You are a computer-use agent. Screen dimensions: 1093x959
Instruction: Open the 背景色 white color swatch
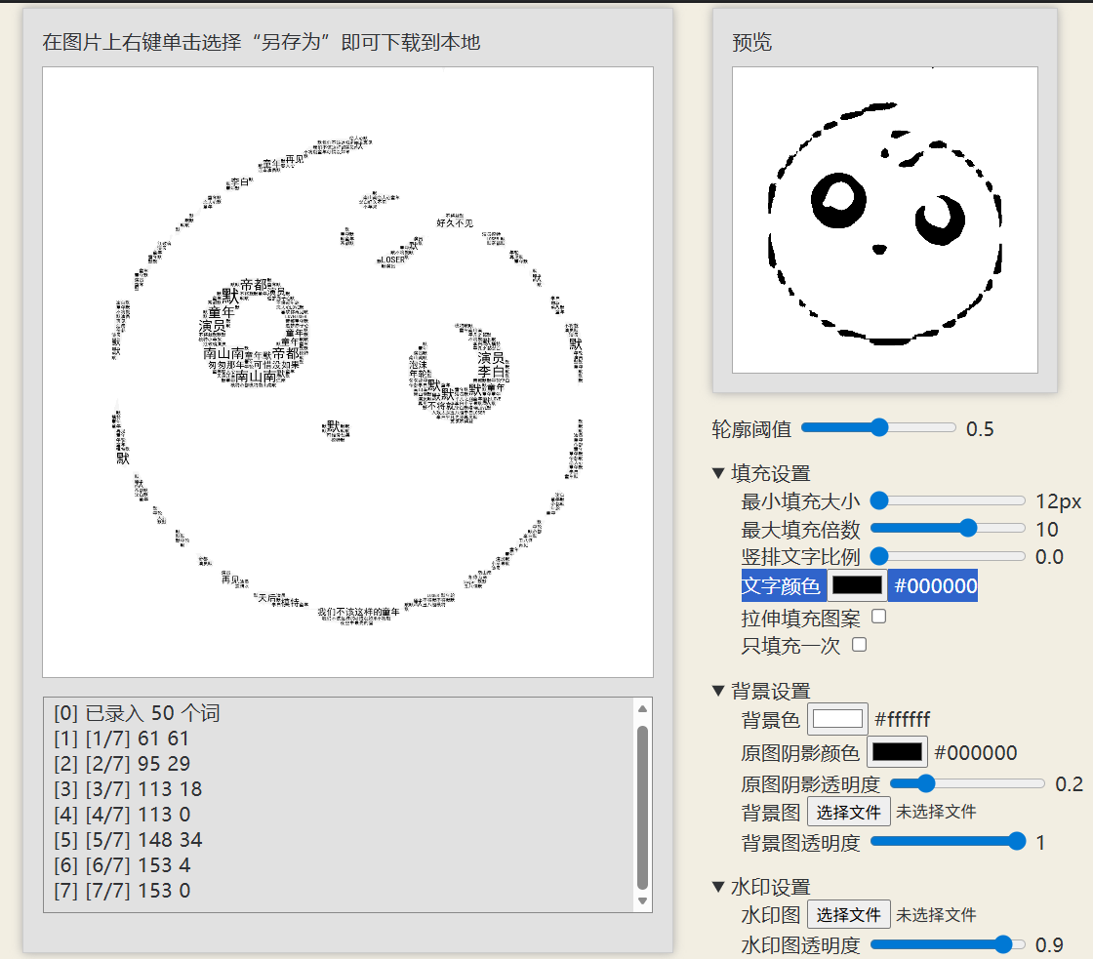tap(838, 719)
